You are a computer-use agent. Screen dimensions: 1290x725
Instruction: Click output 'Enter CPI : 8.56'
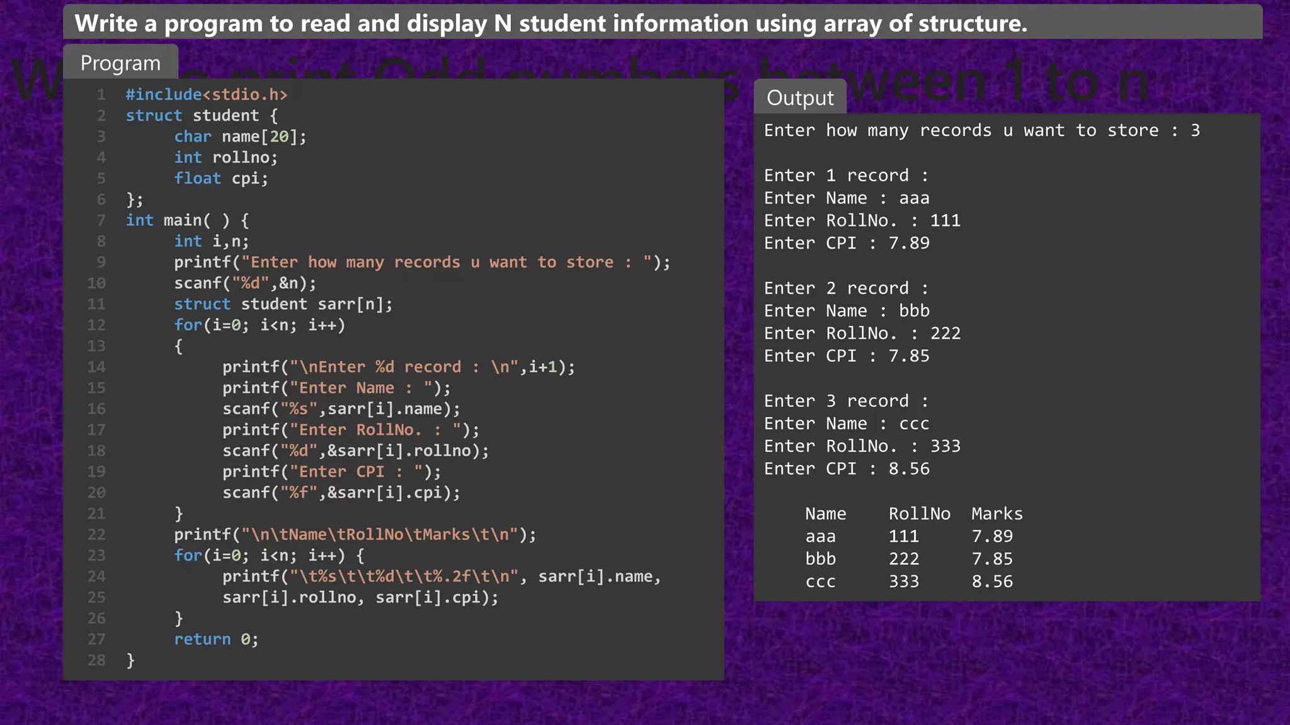847,468
